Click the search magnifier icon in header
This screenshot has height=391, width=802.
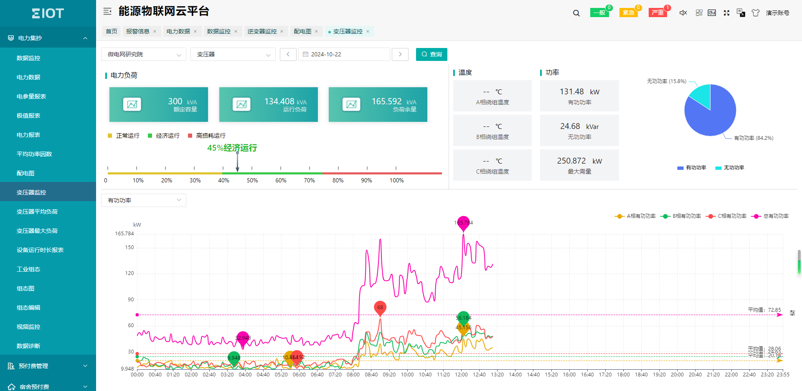(x=576, y=13)
